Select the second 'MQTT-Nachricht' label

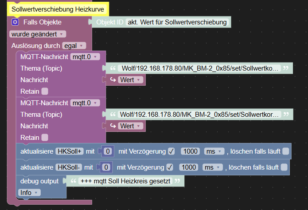click(x=44, y=103)
